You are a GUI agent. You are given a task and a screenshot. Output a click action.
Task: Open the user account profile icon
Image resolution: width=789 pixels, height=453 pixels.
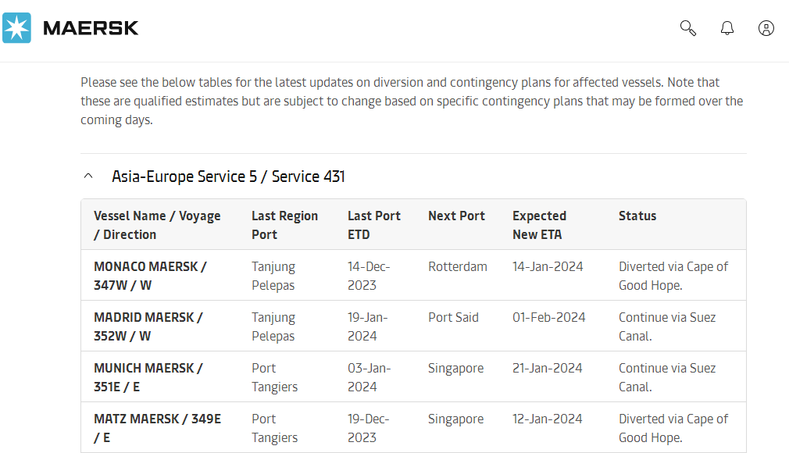click(766, 28)
